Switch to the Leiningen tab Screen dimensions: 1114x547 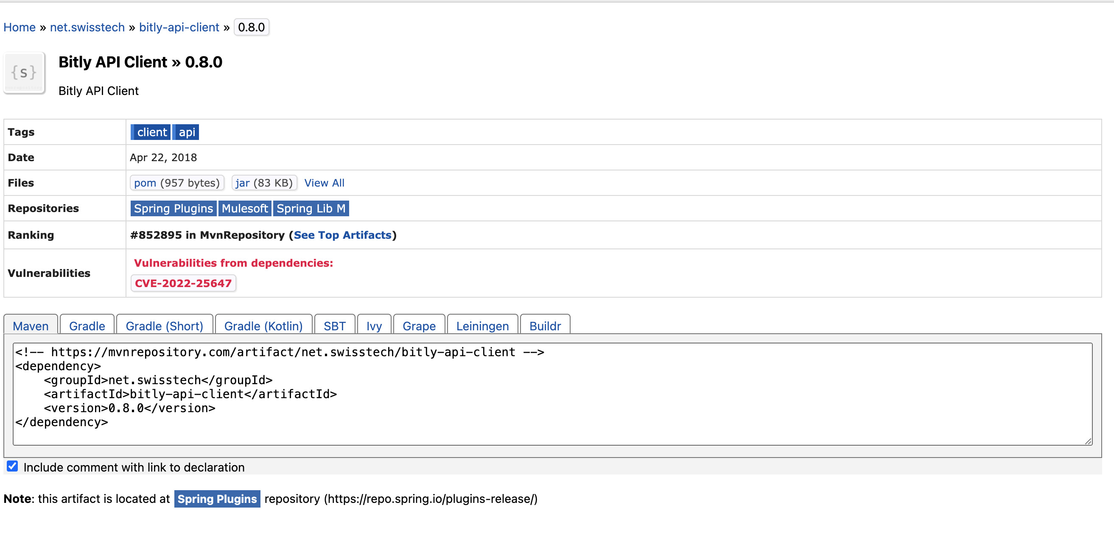[482, 326]
